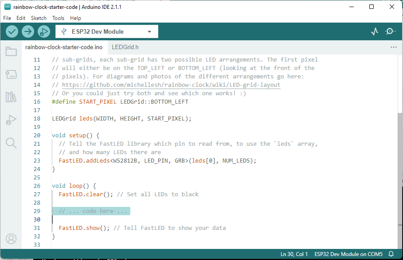Open the Serial Plotter icon
403x260 pixels.
[x=374, y=31]
